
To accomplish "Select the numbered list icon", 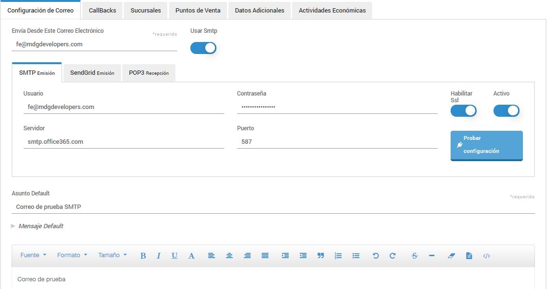I will point(338,255).
